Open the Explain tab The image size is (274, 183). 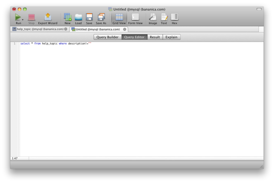[x=171, y=37]
